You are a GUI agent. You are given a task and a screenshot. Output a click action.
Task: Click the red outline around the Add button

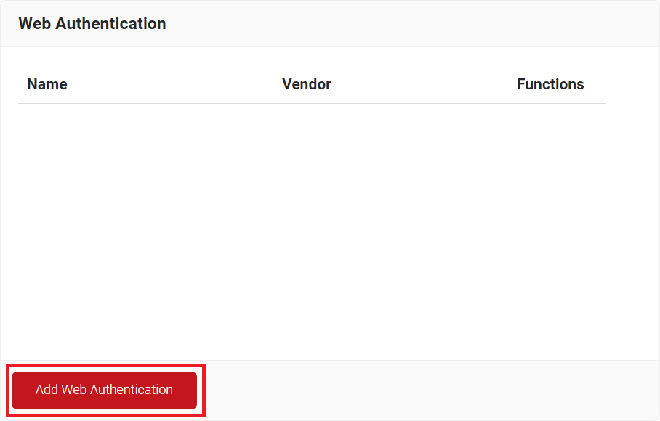click(x=204, y=391)
